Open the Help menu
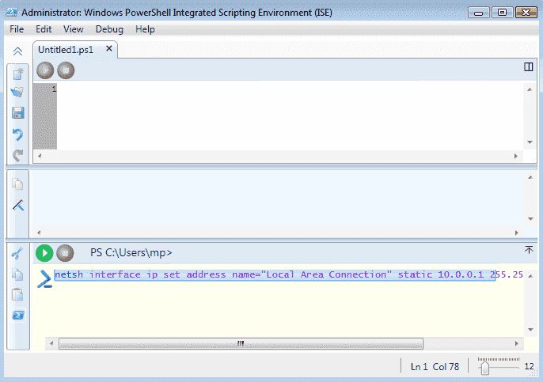543x382 pixels. point(145,29)
